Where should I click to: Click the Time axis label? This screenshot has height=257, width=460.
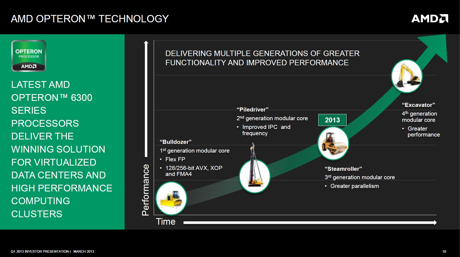coord(166,222)
